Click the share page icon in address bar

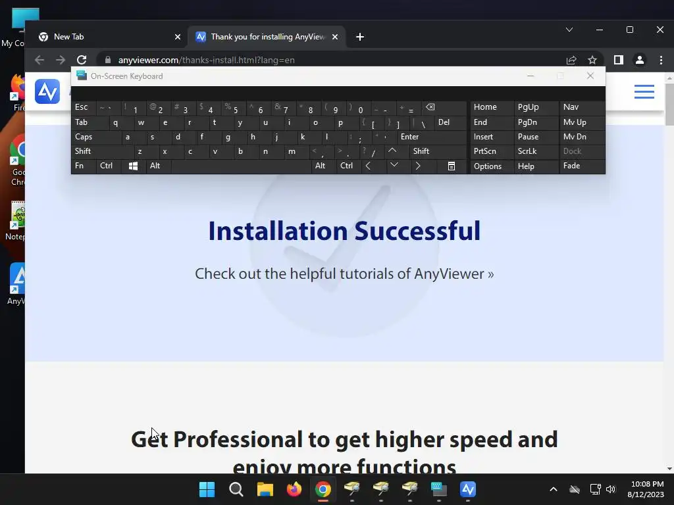click(571, 60)
